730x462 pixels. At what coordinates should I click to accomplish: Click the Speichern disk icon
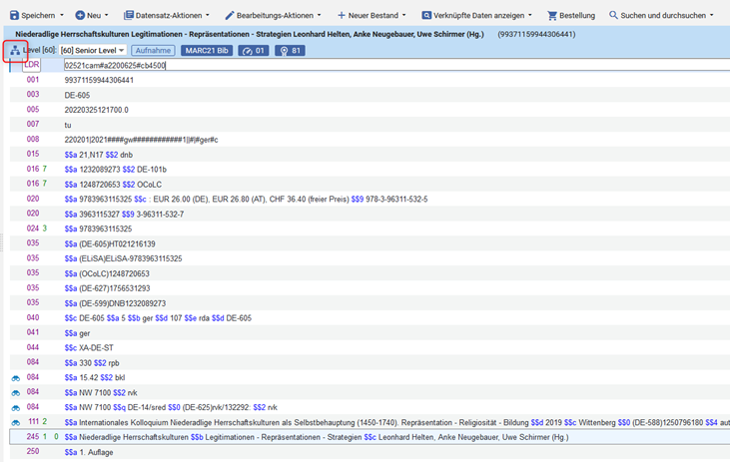point(14,16)
